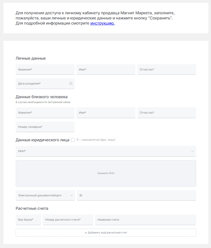Select the Бик банка field
The width and height of the screenshot is (211, 248).
tap(28, 219)
